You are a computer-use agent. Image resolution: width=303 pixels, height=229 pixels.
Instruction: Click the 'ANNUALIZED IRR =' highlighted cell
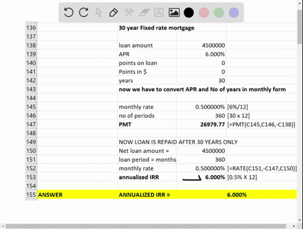(x=144, y=195)
